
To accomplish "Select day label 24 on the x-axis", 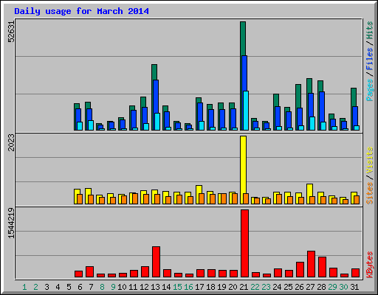I will click(277, 287).
